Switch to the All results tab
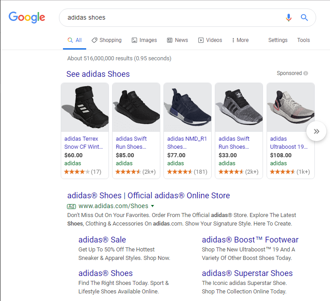The width and height of the screenshot is (330, 301). [75, 40]
